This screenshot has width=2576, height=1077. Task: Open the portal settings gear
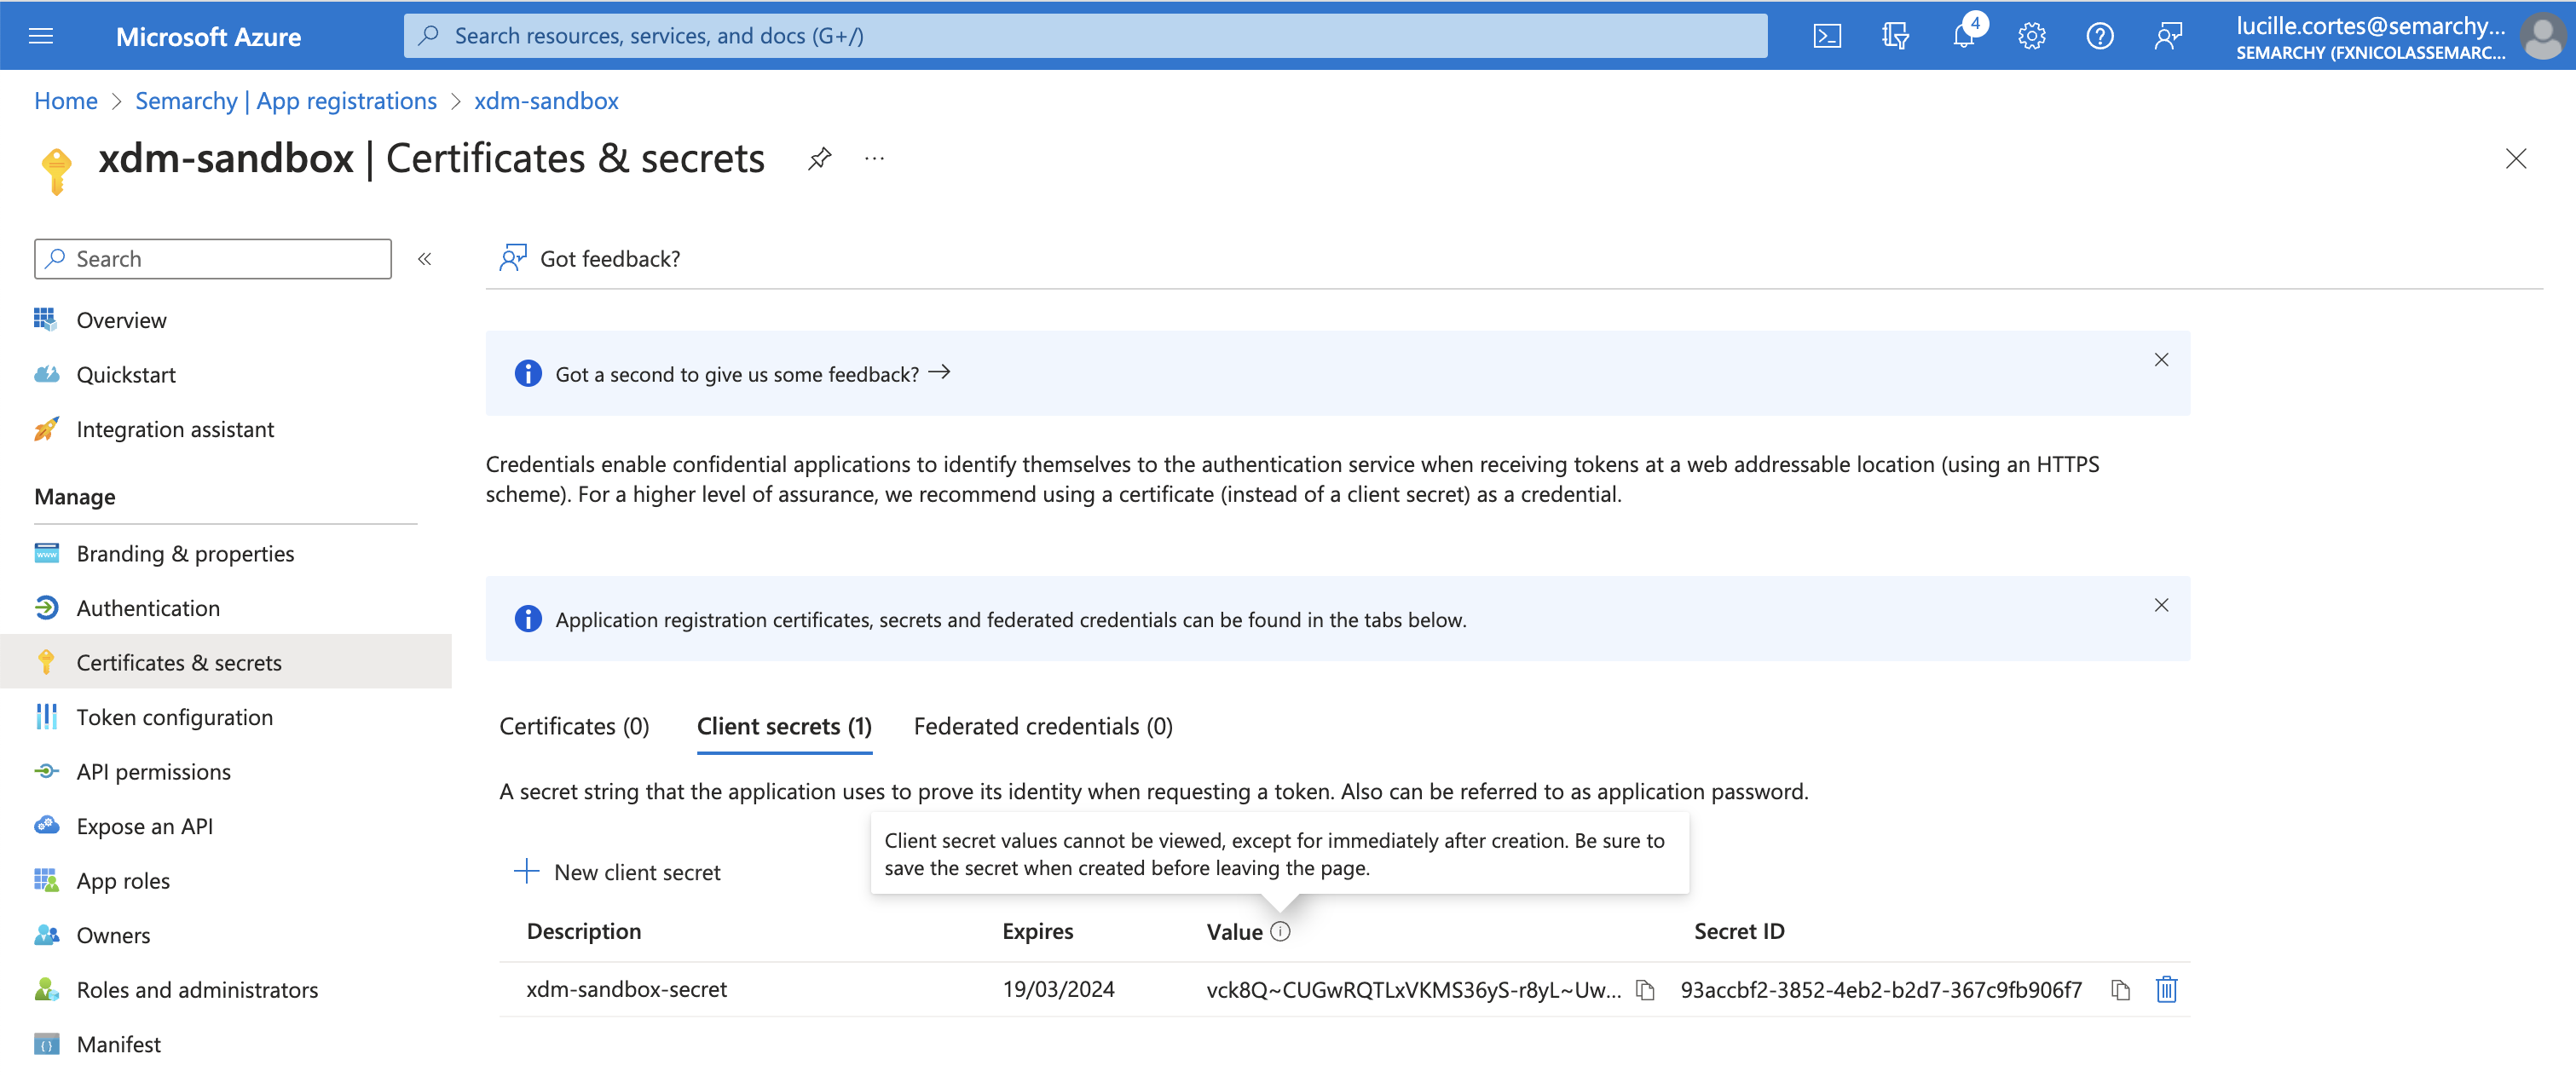click(x=2031, y=36)
